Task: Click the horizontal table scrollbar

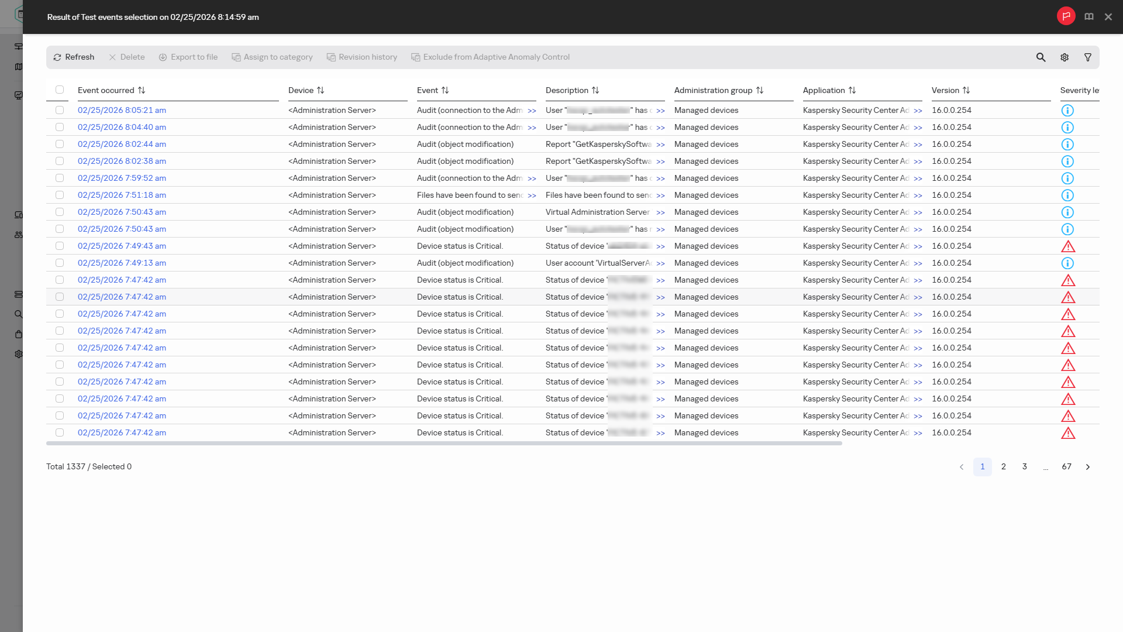Action: coord(444,444)
